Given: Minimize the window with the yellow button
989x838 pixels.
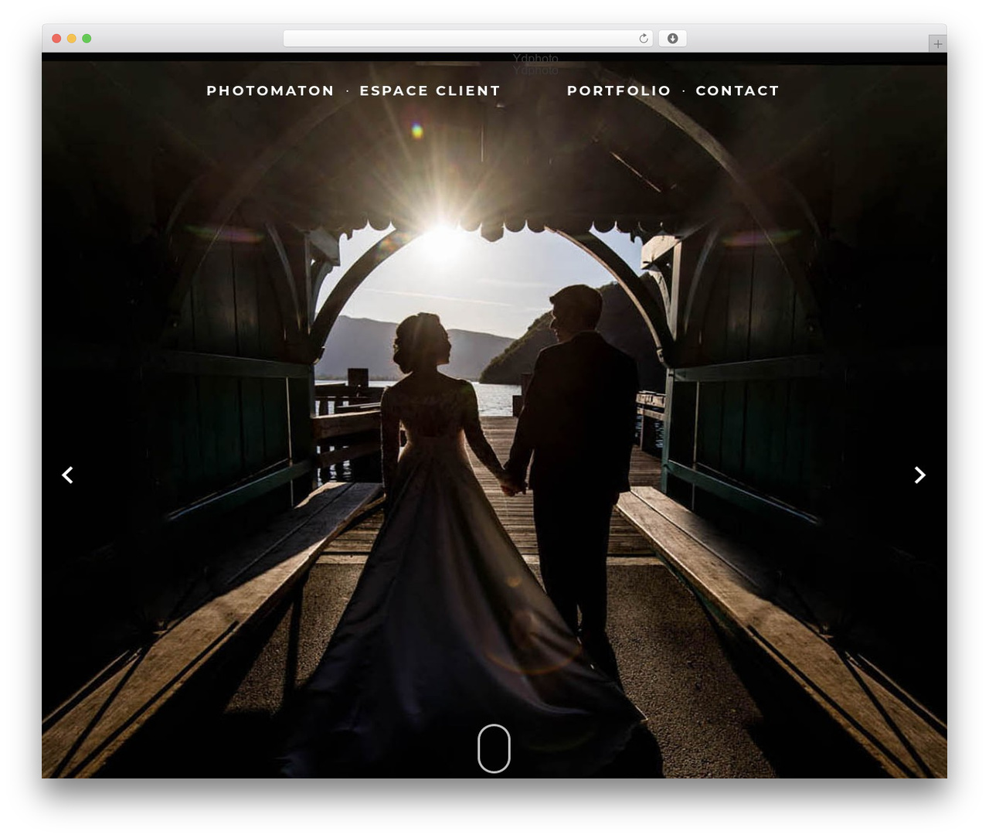Looking at the screenshot, I should point(71,39).
